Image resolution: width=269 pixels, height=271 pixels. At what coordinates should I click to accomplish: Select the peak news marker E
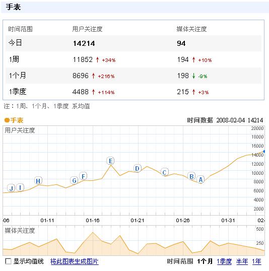point(110,161)
